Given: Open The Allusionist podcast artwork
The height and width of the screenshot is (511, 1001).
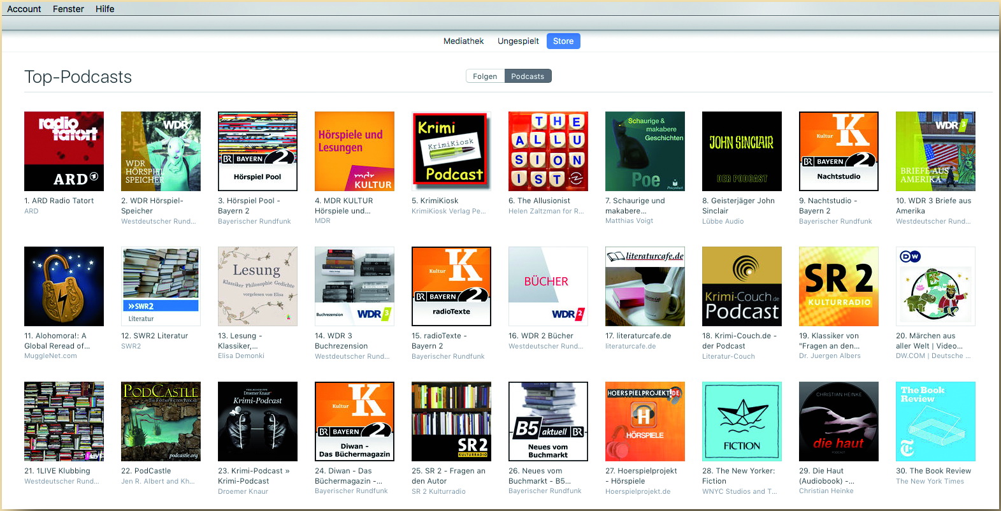Looking at the screenshot, I should [548, 151].
